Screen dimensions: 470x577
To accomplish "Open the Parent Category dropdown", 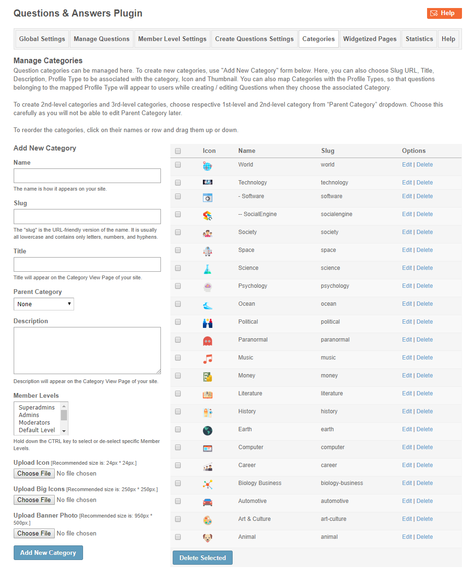I will tap(44, 304).
